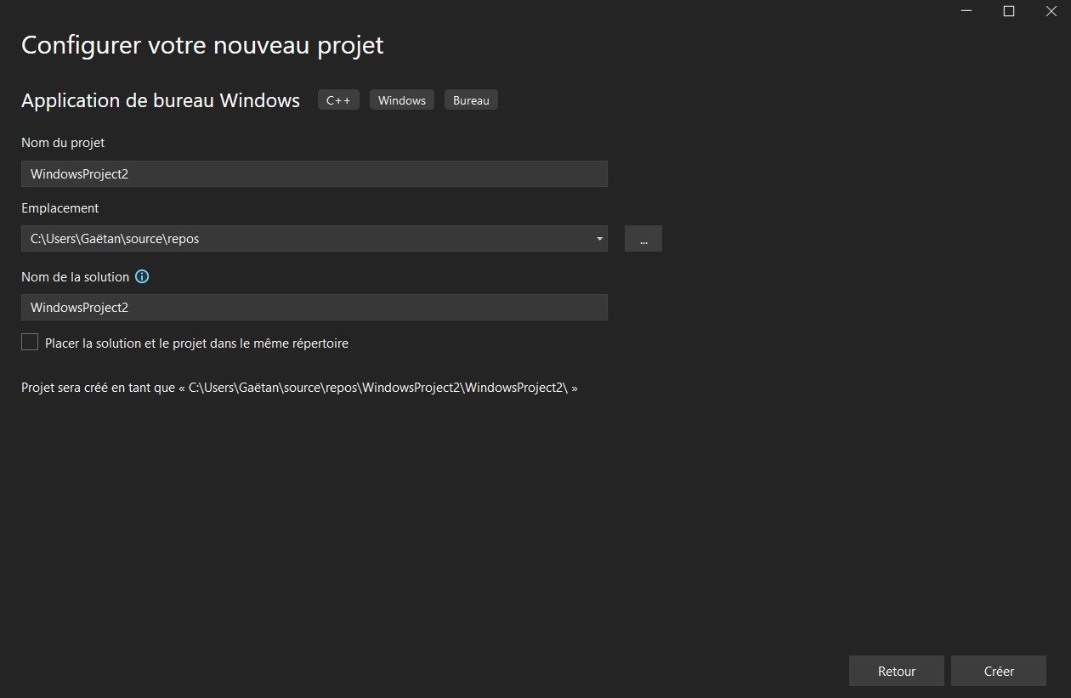Click the Windows tag
The image size is (1071, 698).
point(402,100)
